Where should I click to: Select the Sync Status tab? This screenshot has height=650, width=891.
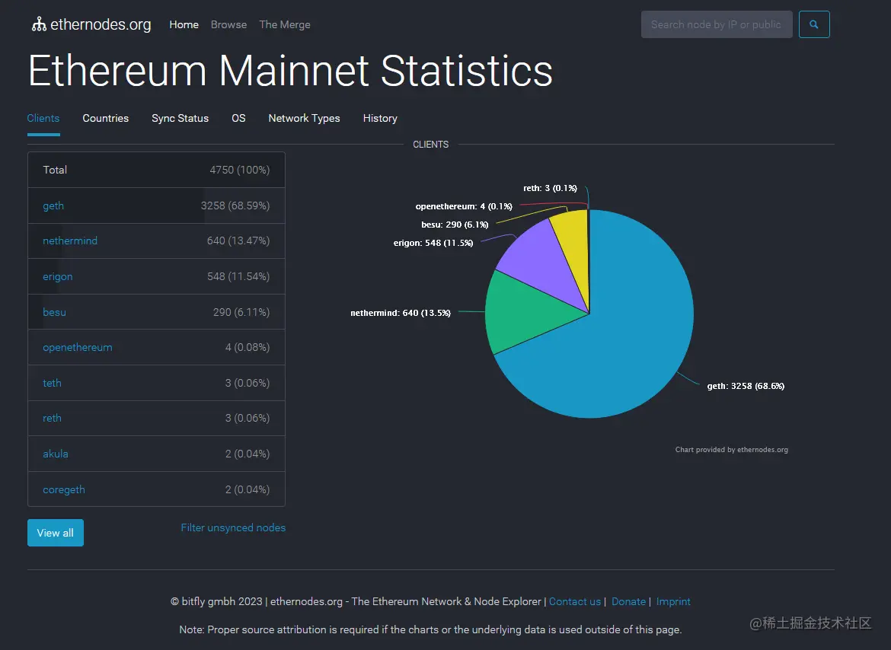(180, 118)
